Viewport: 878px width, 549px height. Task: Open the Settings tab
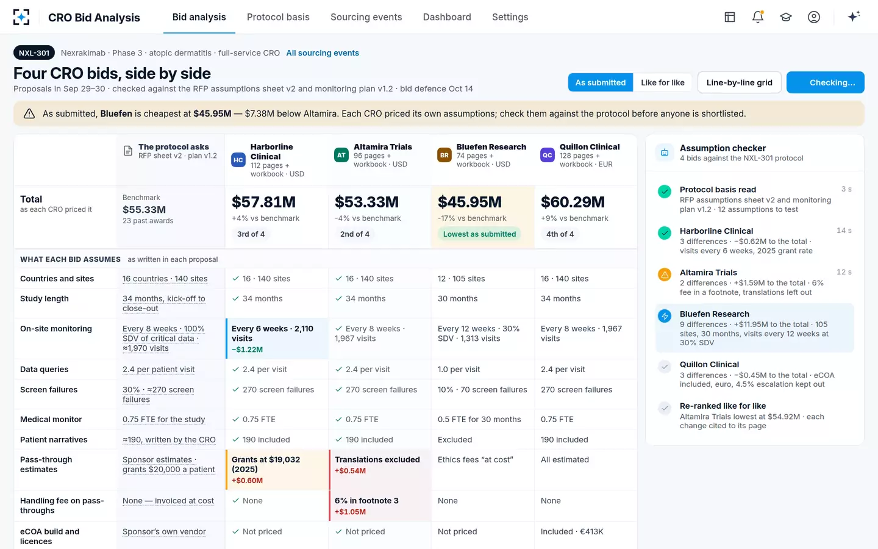[x=510, y=17]
